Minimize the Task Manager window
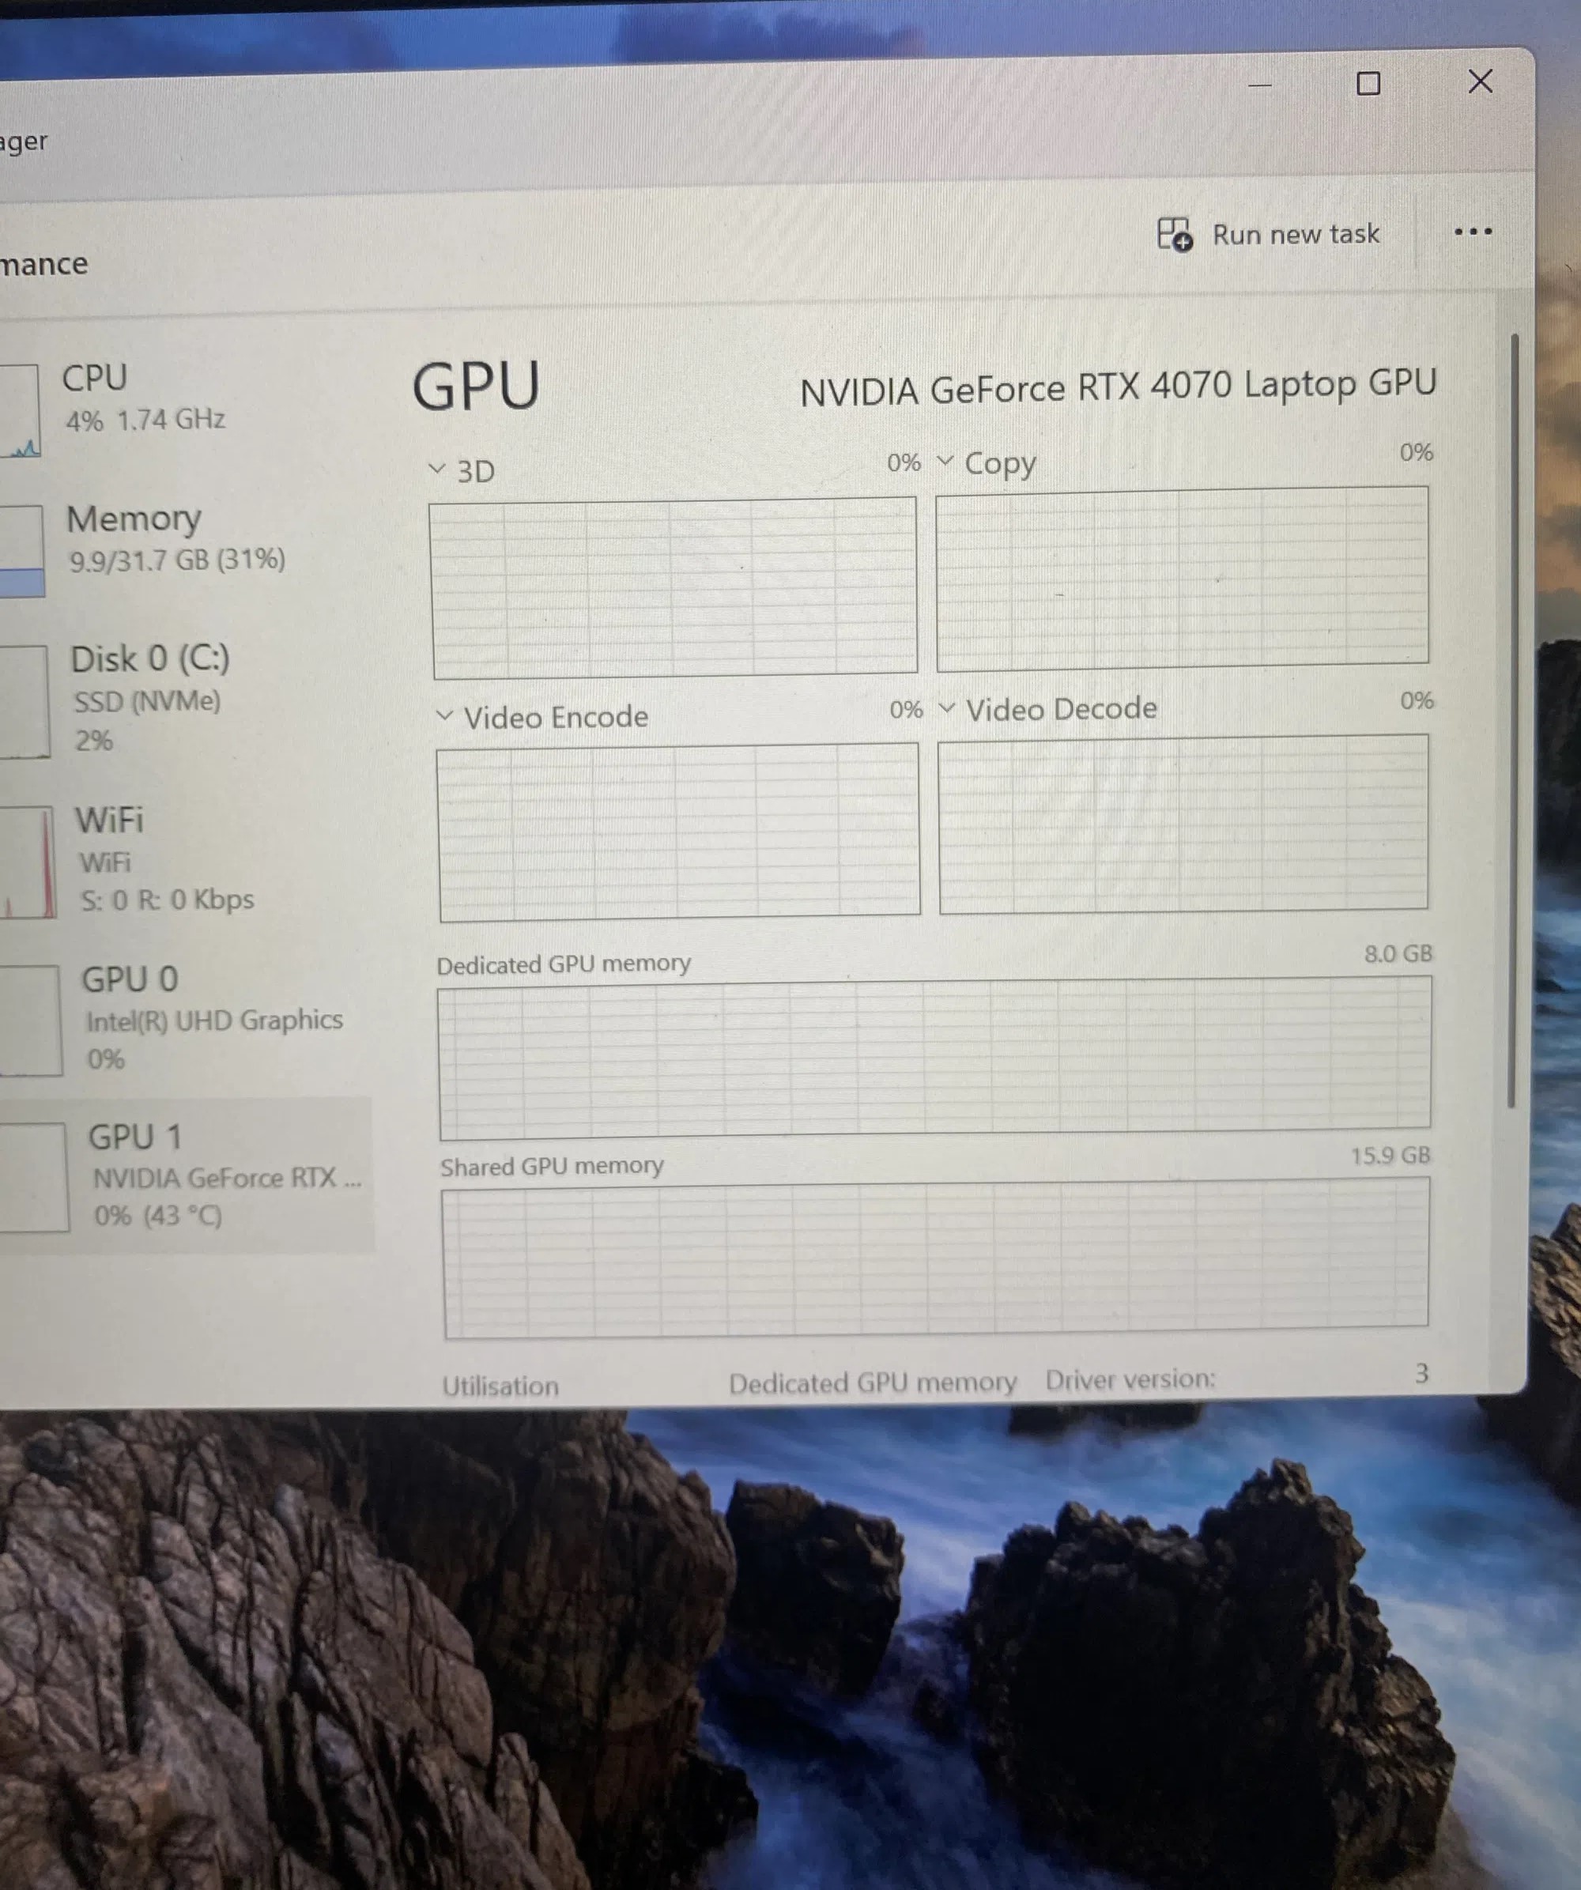The width and height of the screenshot is (1581, 1890). point(1258,85)
